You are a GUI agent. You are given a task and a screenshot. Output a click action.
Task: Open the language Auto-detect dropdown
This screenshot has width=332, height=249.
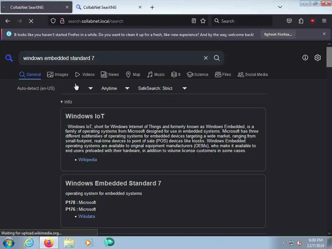(x=55, y=88)
